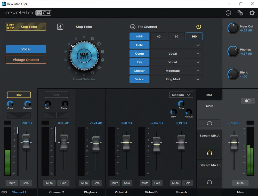The height and width of the screenshot is (196, 258).
Task: Click the mixer routing icon in header
Action: [x=228, y=13]
